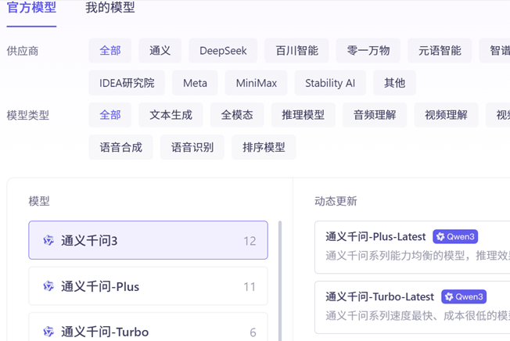Click Qwen3 badge on 通义千问-Plus-Latest card

(455, 237)
